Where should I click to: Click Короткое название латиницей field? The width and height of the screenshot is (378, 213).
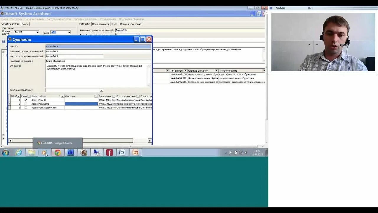click(74, 56)
